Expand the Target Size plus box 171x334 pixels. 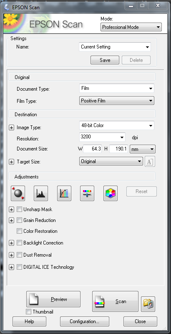[11, 162]
